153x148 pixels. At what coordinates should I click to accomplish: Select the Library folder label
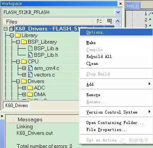point(30,36)
